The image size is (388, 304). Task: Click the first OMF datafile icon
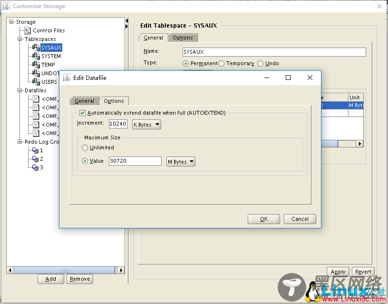tap(36, 99)
